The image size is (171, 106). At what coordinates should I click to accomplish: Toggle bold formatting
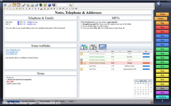click(29, 8)
